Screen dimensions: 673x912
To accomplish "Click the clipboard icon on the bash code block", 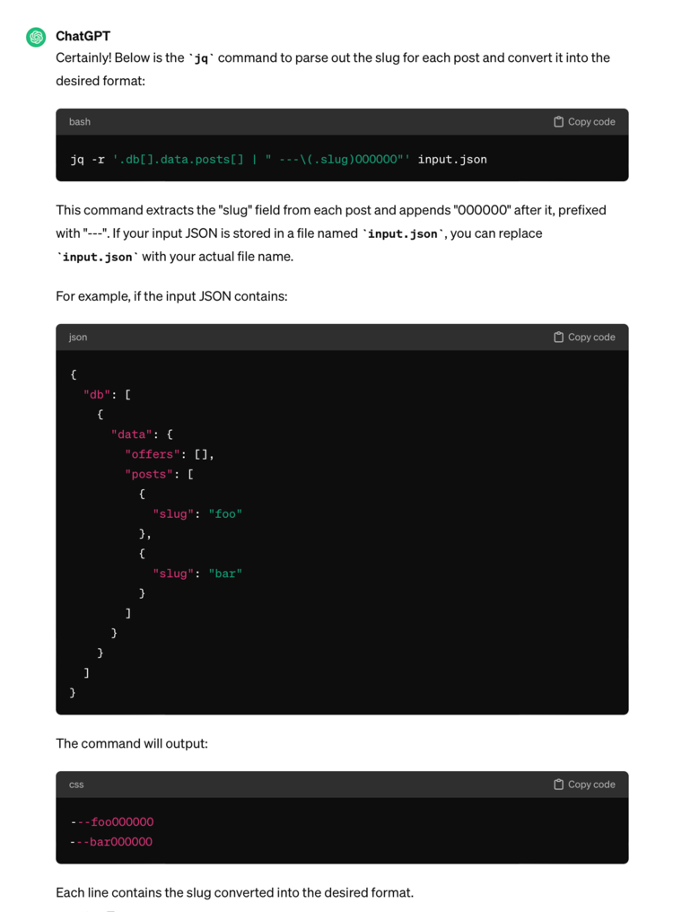I will tap(557, 121).
